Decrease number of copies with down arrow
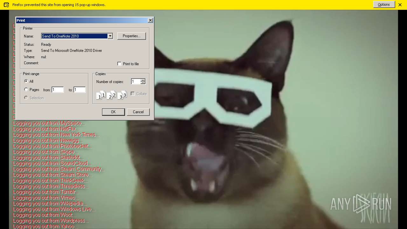The width and height of the screenshot is (407, 229). [x=143, y=83]
